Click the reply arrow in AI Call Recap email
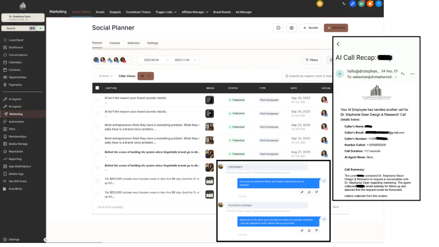Image resolution: width=439 pixels, height=247 pixels. (402, 74)
